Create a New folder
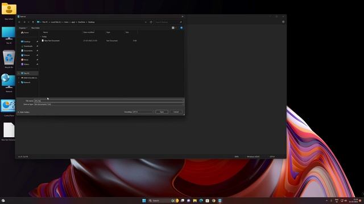Screen dimensions: 364x204 (35, 28)
